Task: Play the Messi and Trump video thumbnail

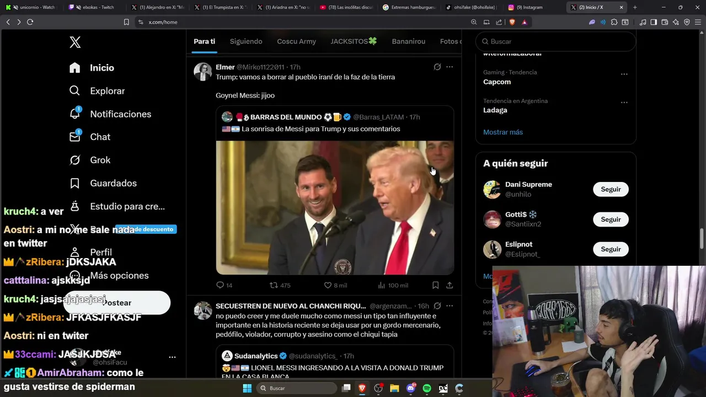Action: (335, 207)
